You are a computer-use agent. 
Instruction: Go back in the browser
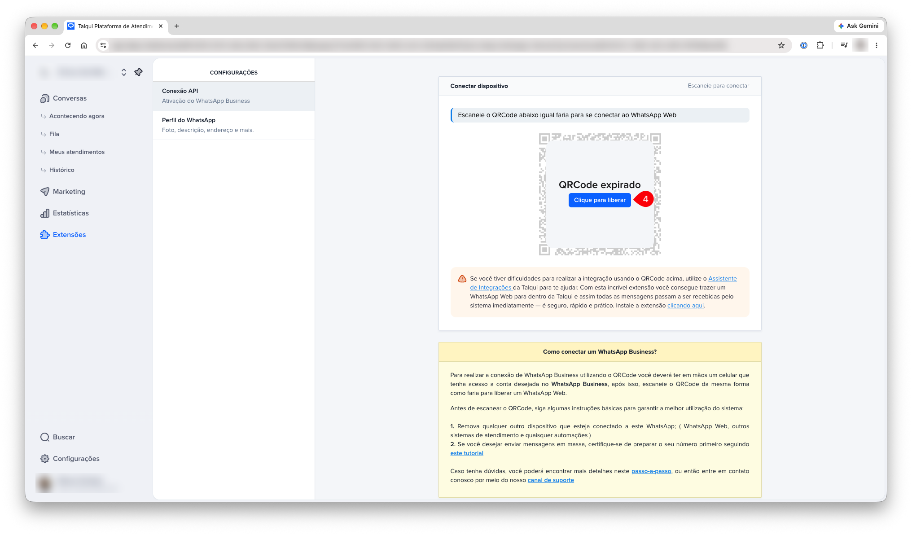(35, 45)
